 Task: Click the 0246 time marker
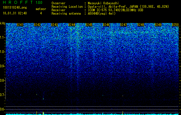(106, 25)
